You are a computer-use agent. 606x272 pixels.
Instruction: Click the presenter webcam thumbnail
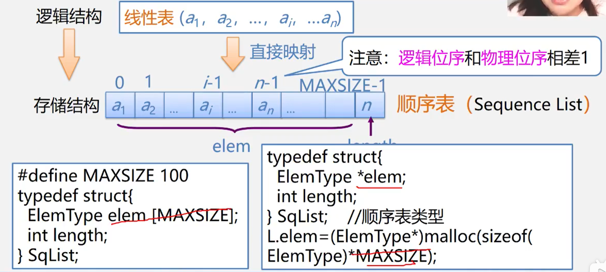click(x=556, y=8)
